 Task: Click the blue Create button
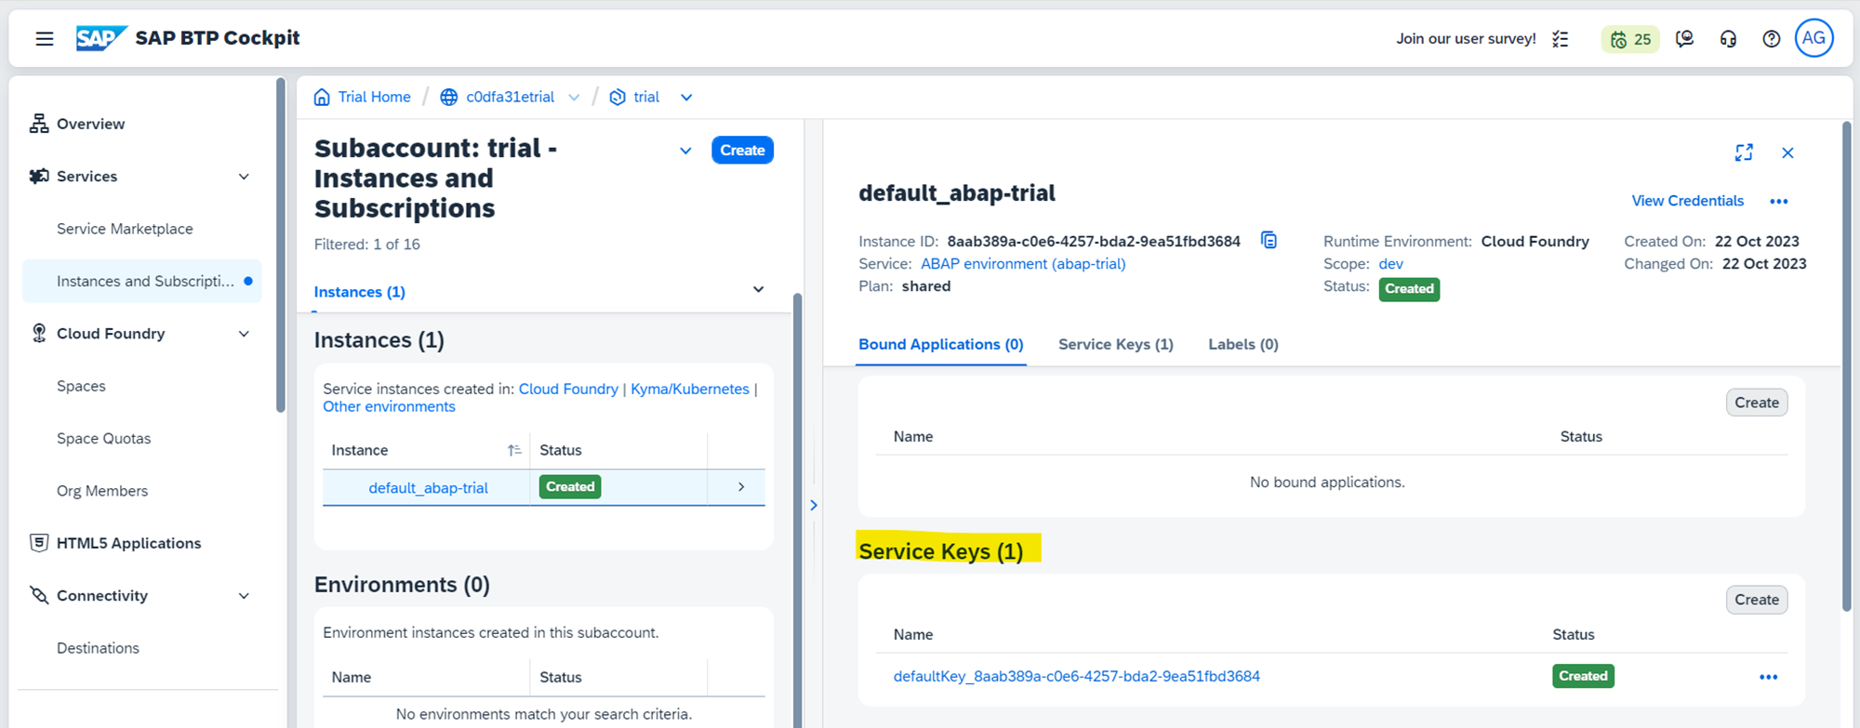741,151
